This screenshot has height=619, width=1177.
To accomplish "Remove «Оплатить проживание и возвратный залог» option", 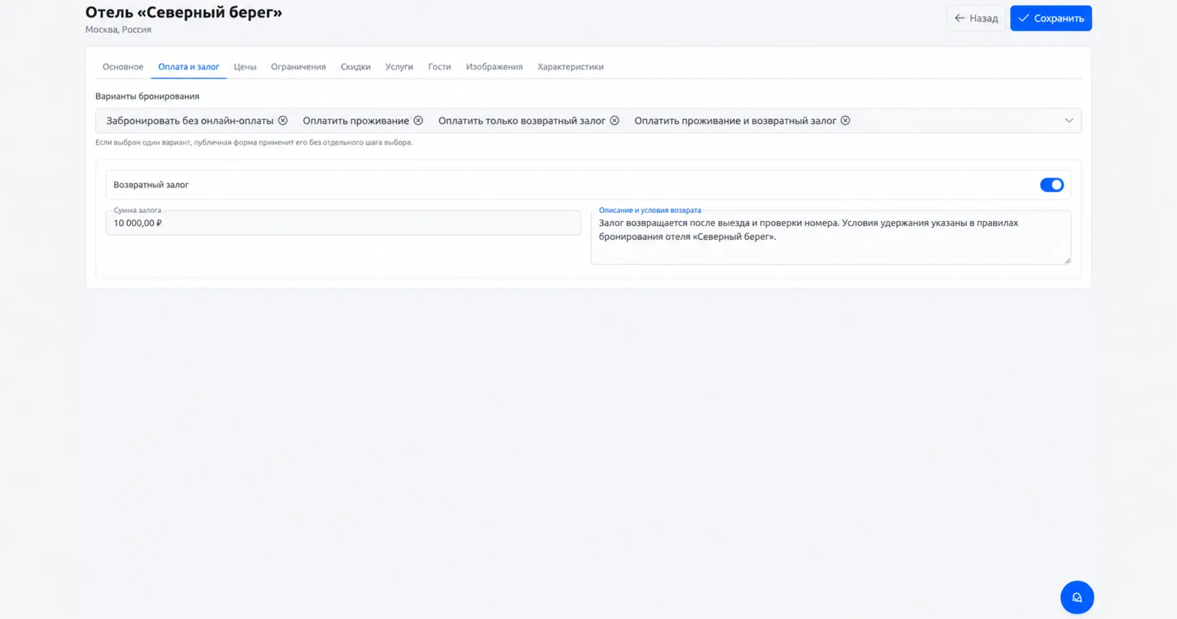I will coord(846,121).
